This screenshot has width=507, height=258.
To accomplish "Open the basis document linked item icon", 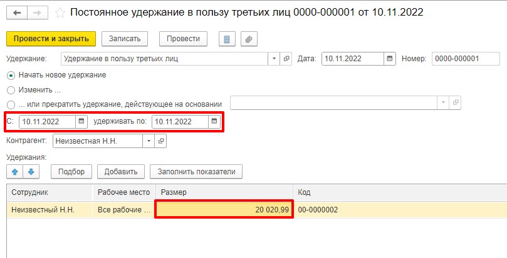I will pos(455,103).
